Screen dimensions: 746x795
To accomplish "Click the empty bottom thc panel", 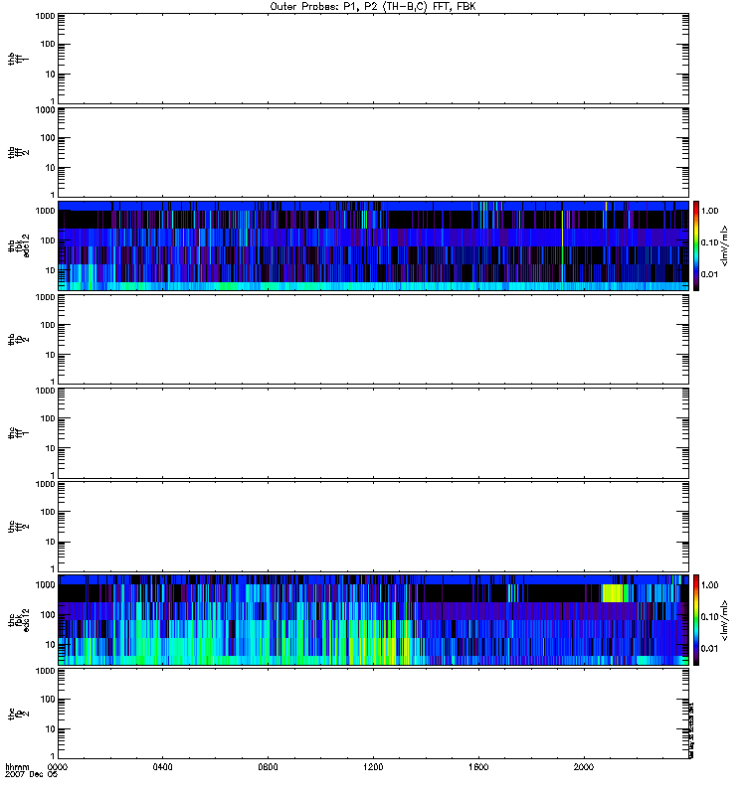I will tap(373, 714).
